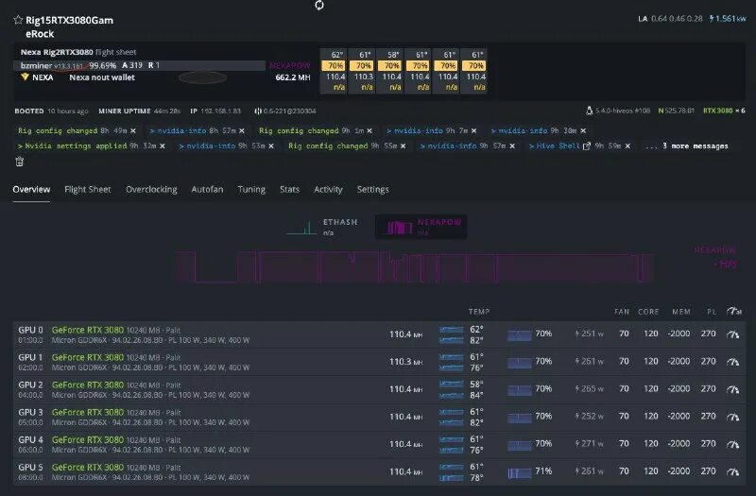Click the refresh icon at top center
This screenshot has width=756, height=496.
point(319,5)
